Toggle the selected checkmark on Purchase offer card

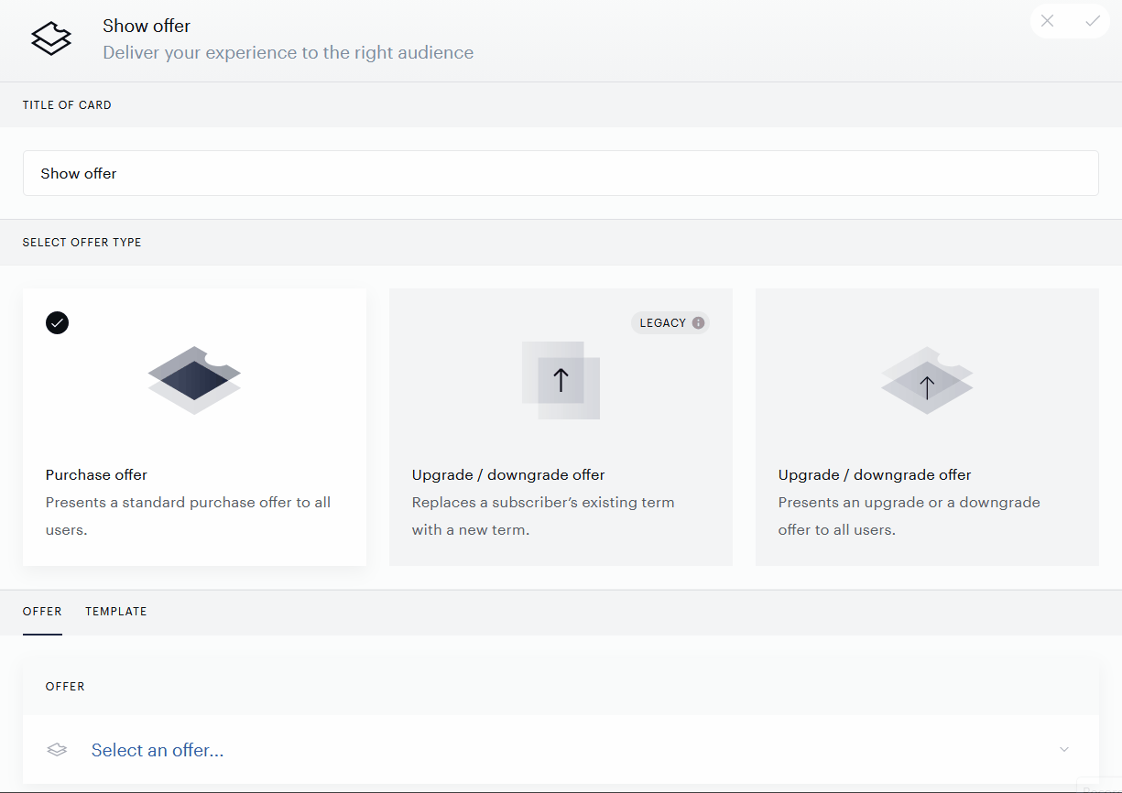coord(57,322)
